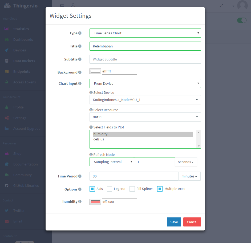Click the sidebar menu toggle icon in top bar
Image resolution: width=251 pixels, height=243 pixels.
[62, 5]
